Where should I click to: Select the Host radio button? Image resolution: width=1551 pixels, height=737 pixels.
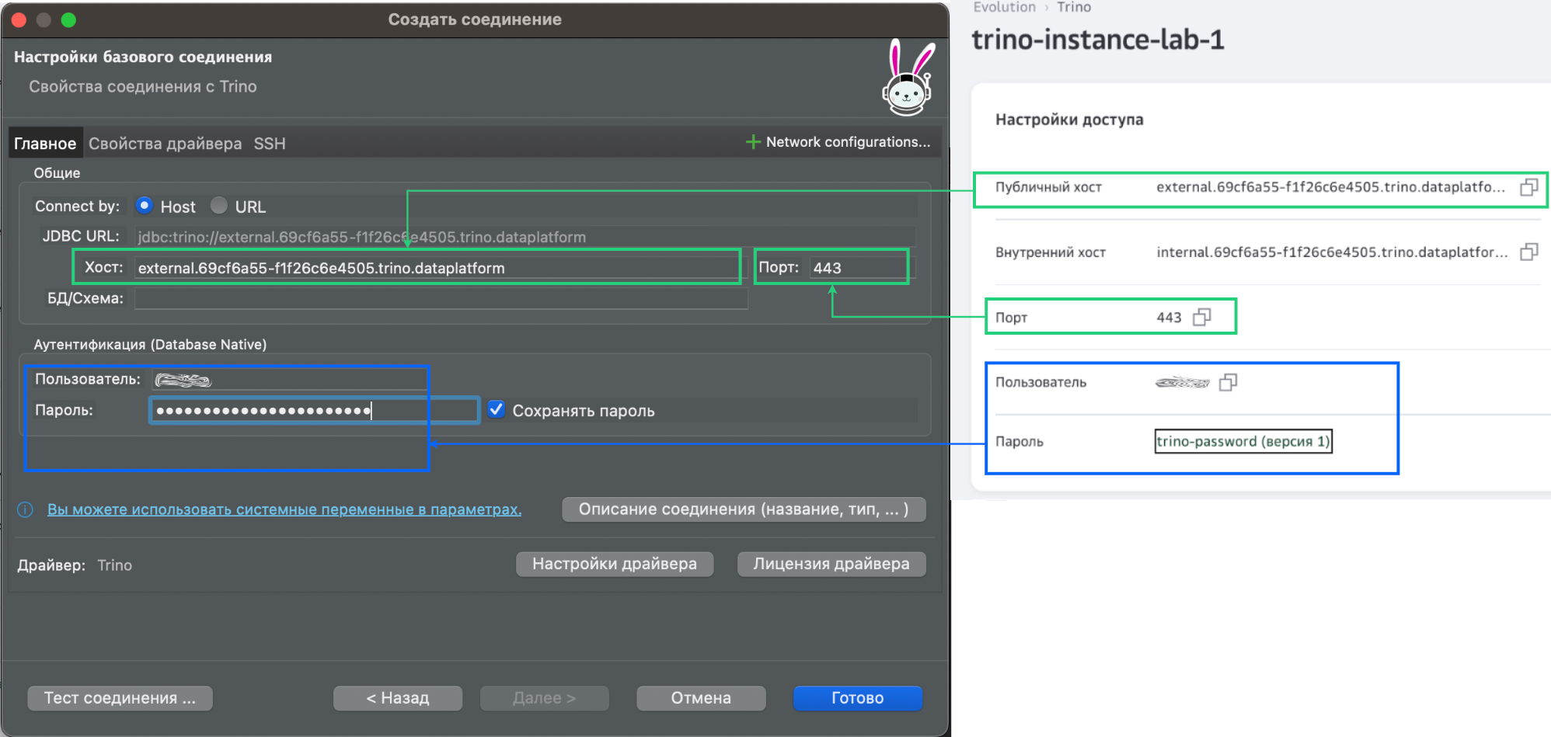pos(144,205)
